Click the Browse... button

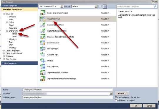(122, 93)
